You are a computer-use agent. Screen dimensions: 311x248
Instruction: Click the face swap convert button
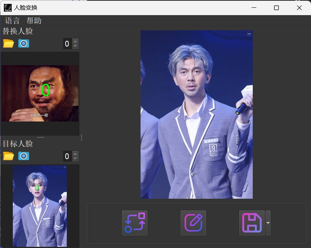135,223
